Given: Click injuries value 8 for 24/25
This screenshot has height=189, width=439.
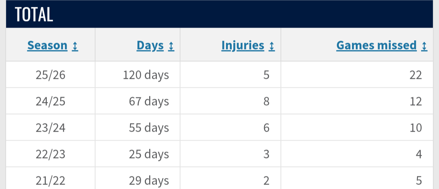Looking at the screenshot, I should 266,101.
